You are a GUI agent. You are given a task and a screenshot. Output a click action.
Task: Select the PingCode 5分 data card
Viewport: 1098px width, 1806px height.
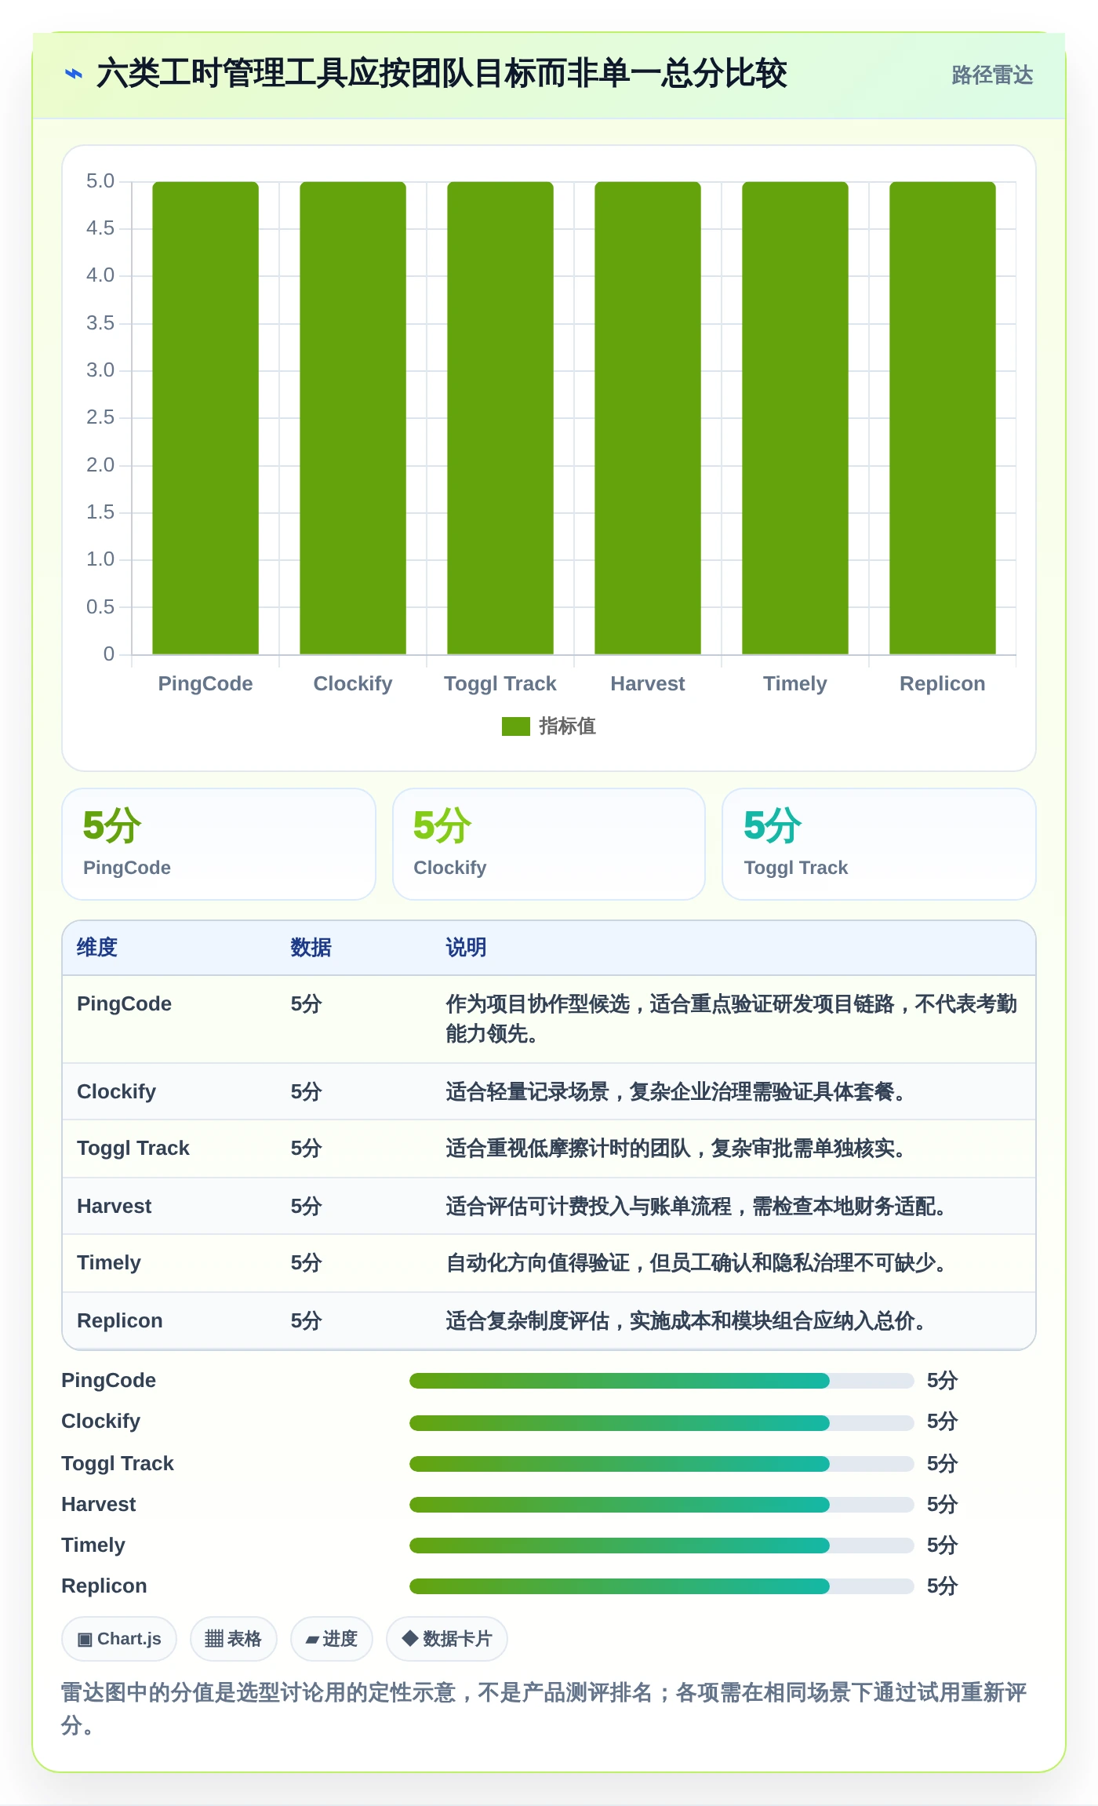pyautogui.click(x=219, y=844)
